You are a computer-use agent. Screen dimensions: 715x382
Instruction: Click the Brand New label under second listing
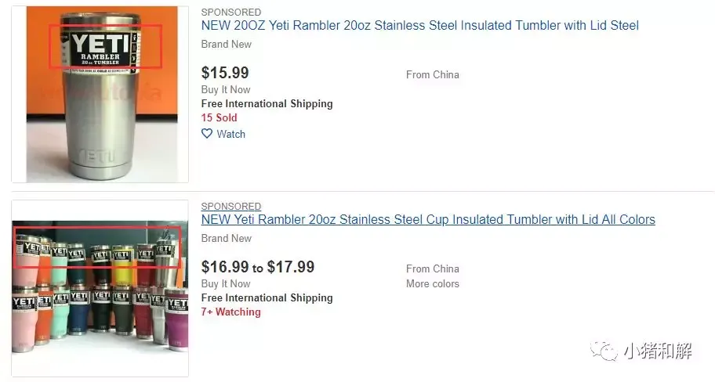point(227,238)
